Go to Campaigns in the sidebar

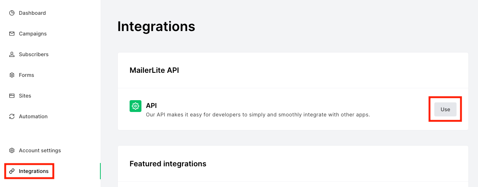(x=33, y=34)
